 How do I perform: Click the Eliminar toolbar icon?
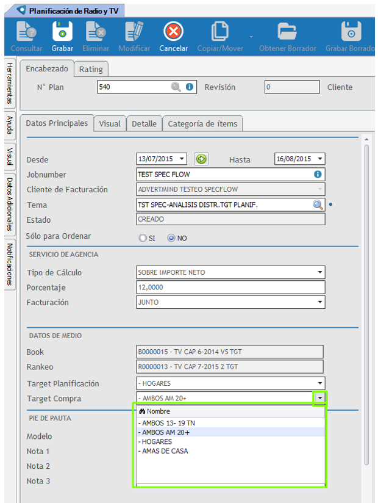coord(96,31)
